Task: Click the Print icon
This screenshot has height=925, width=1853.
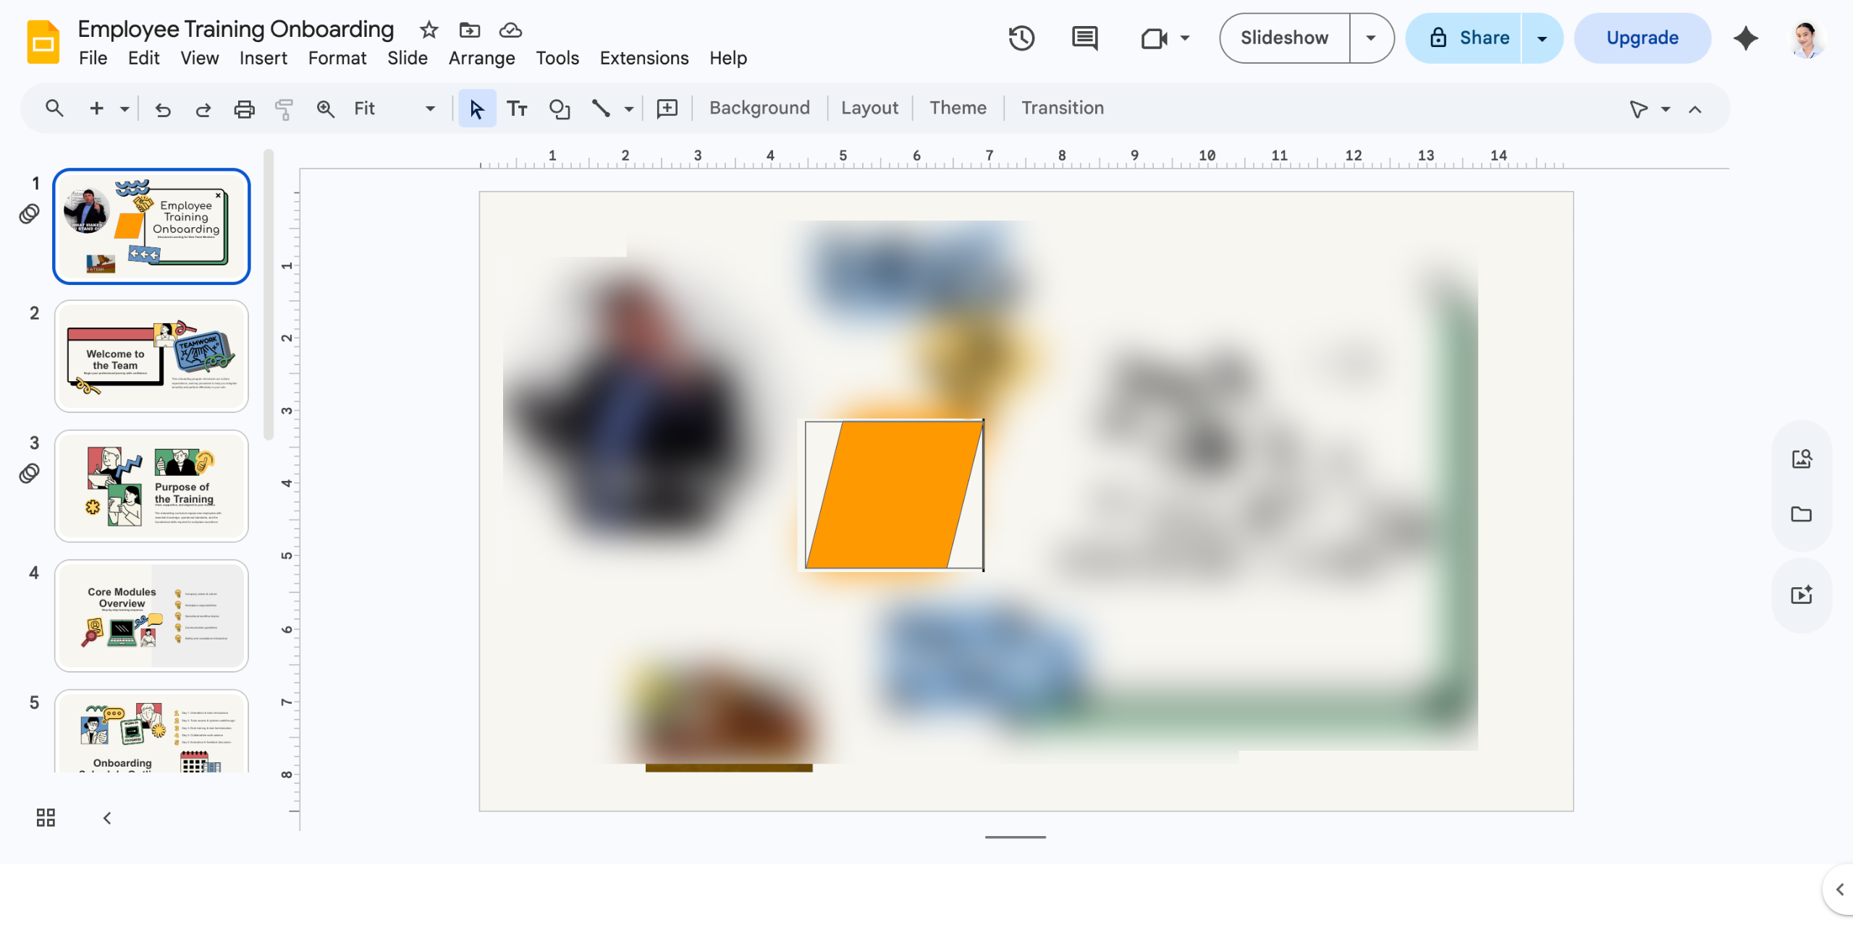Action: pos(244,108)
